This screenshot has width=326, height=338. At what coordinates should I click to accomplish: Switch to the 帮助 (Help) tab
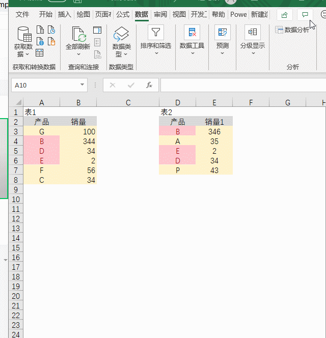218,14
